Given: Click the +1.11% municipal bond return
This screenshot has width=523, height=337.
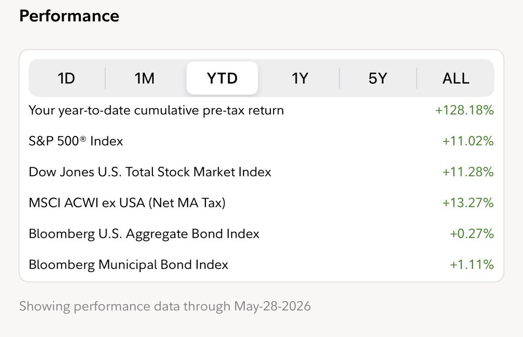Looking at the screenshot, I should point(472,264).
